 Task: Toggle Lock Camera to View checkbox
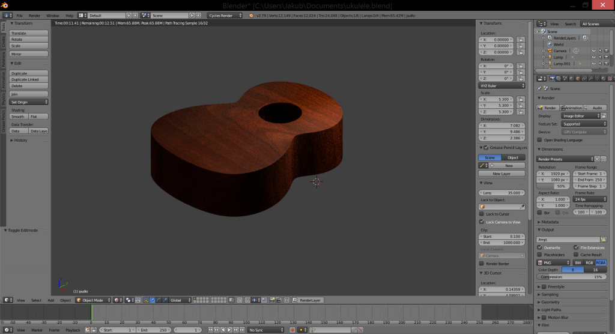pos(482,222)
